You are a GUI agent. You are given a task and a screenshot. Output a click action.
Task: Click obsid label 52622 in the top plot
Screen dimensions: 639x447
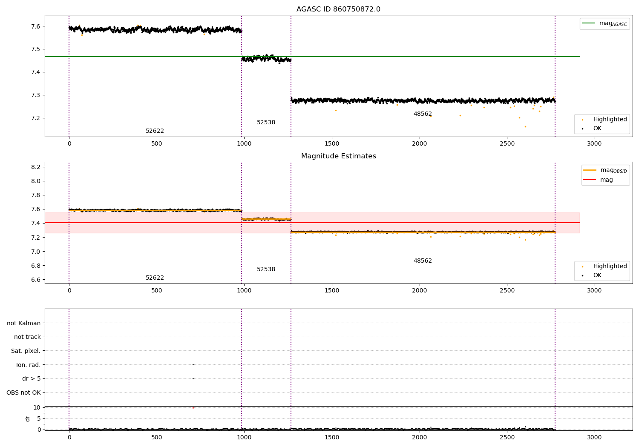tap(155, 131)
